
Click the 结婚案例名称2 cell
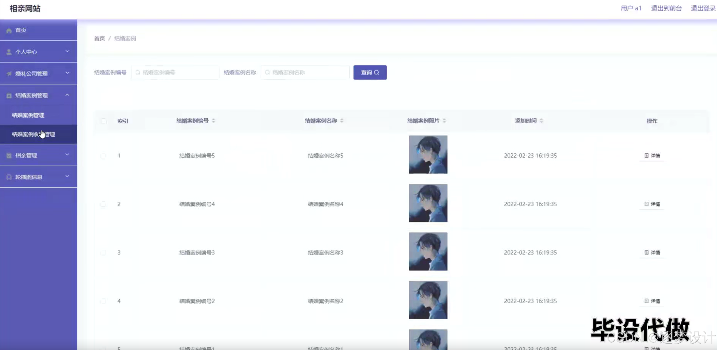tap(325, 301)
